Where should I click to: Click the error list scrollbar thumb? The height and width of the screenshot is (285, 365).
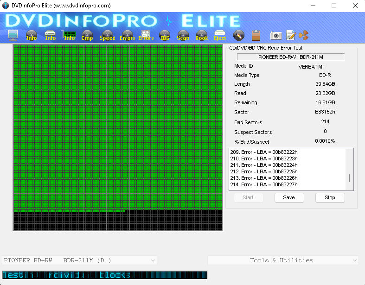pos(349,178)
